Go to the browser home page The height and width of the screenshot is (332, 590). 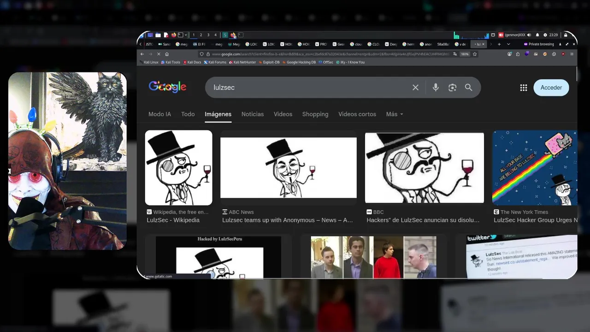pos(167,54)
